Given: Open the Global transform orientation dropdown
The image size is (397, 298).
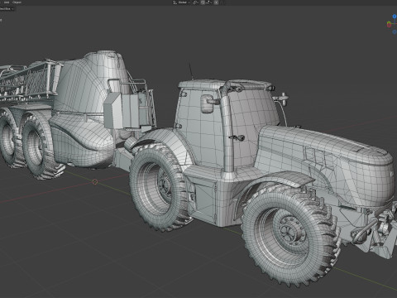Looking at the screenshot, I should pyautogui.click(x=184, y=2).
